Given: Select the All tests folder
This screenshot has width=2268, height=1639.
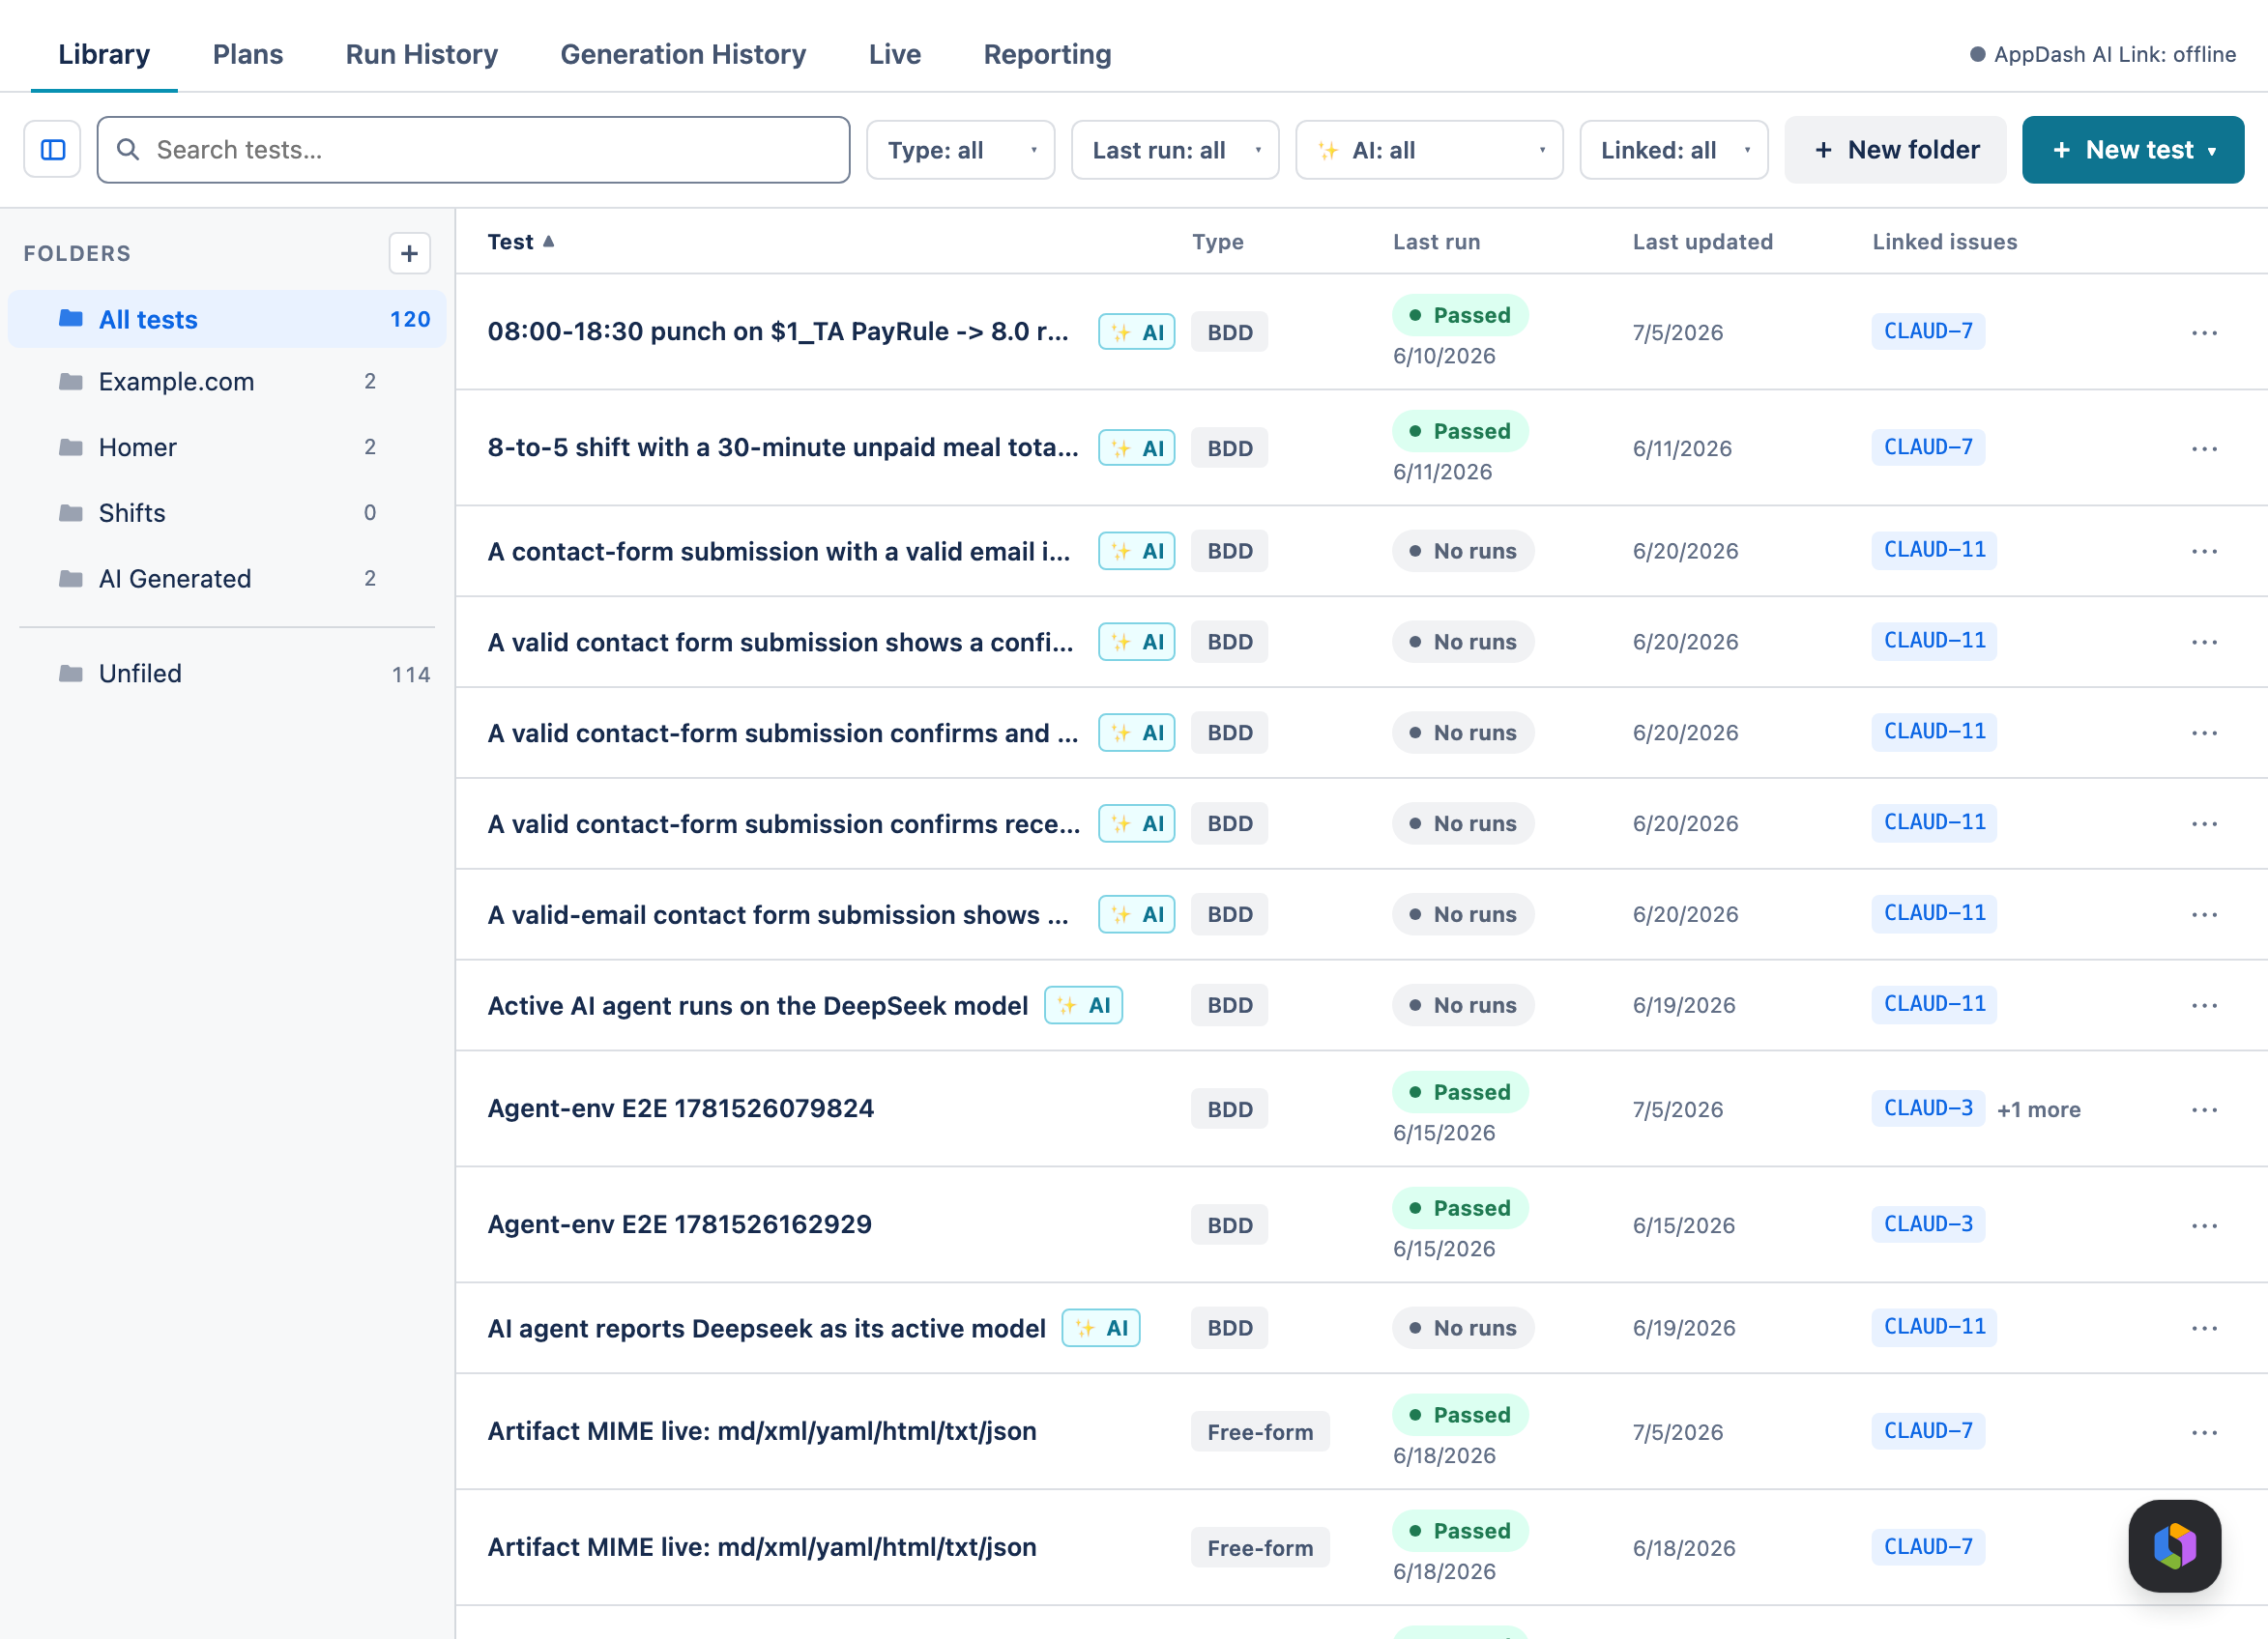Looking at the screenshot, I should click(228, 320).
